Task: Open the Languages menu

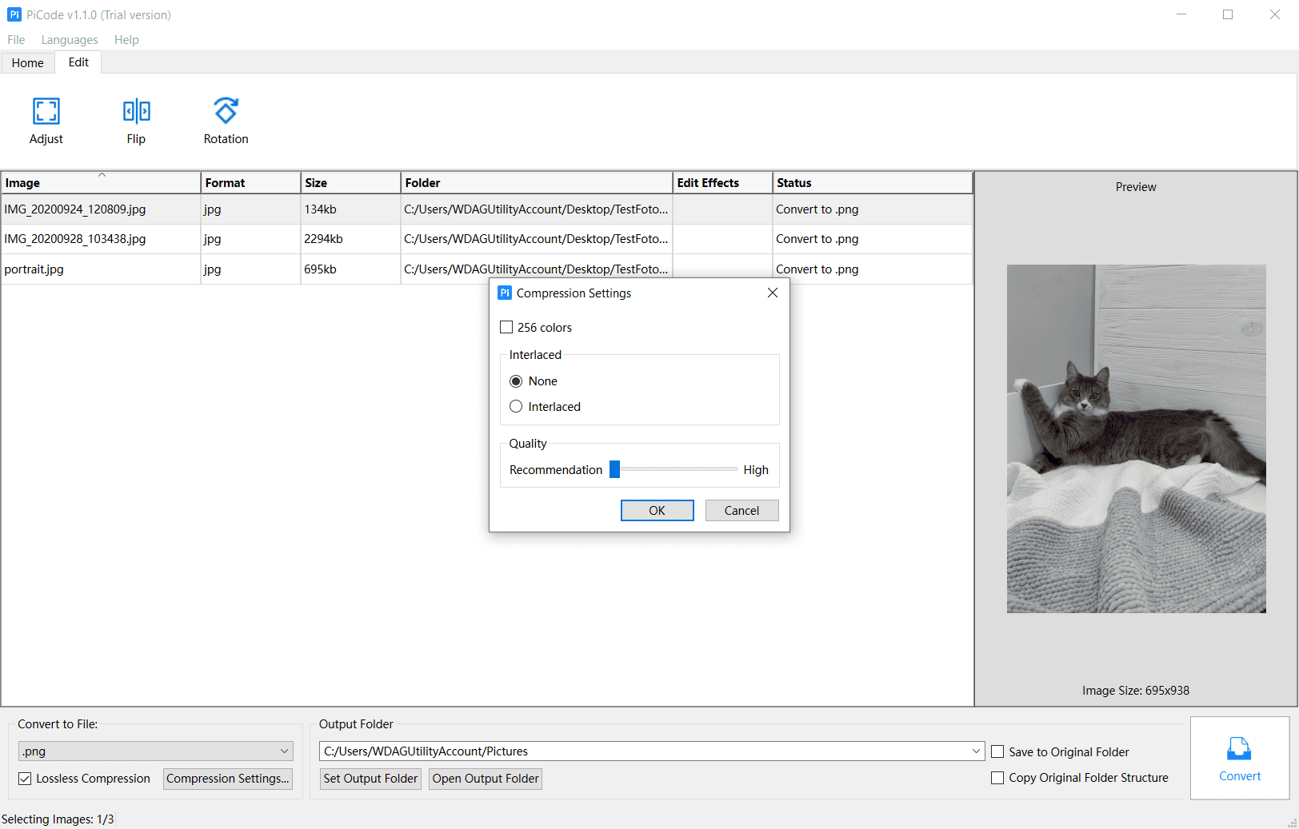Action: pos(70,40)
